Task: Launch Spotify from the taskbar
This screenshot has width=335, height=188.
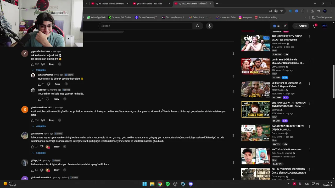Action: click(168, 184)
